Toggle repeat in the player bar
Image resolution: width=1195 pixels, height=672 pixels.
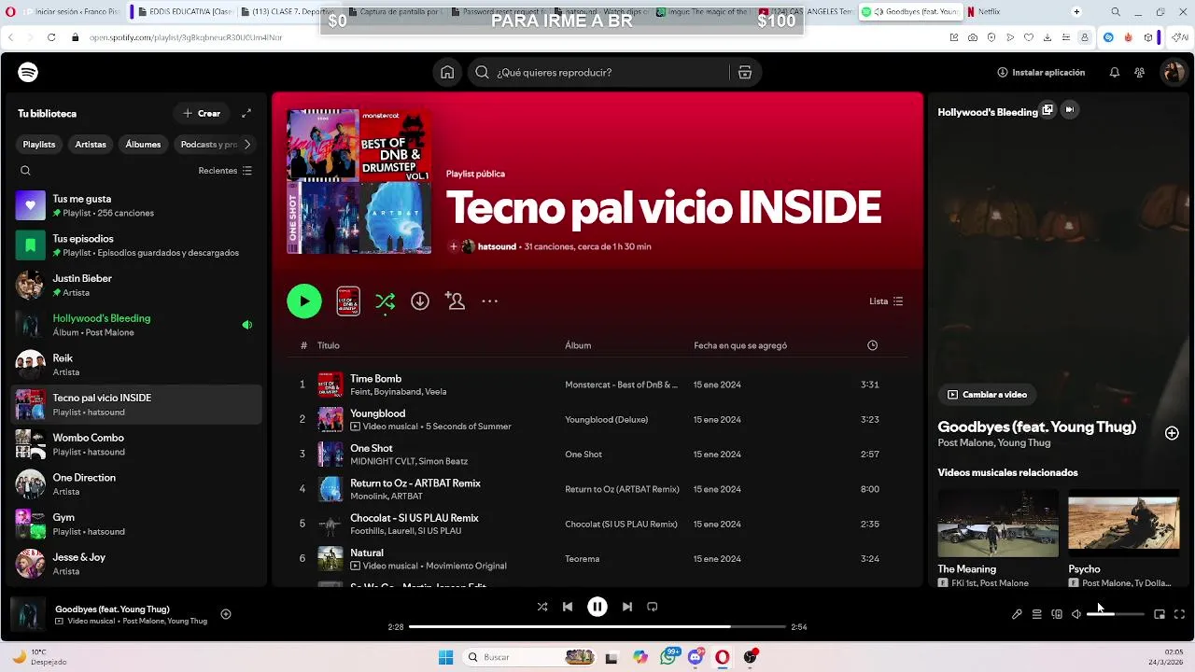pyautogui.click(x=653, y=607)
